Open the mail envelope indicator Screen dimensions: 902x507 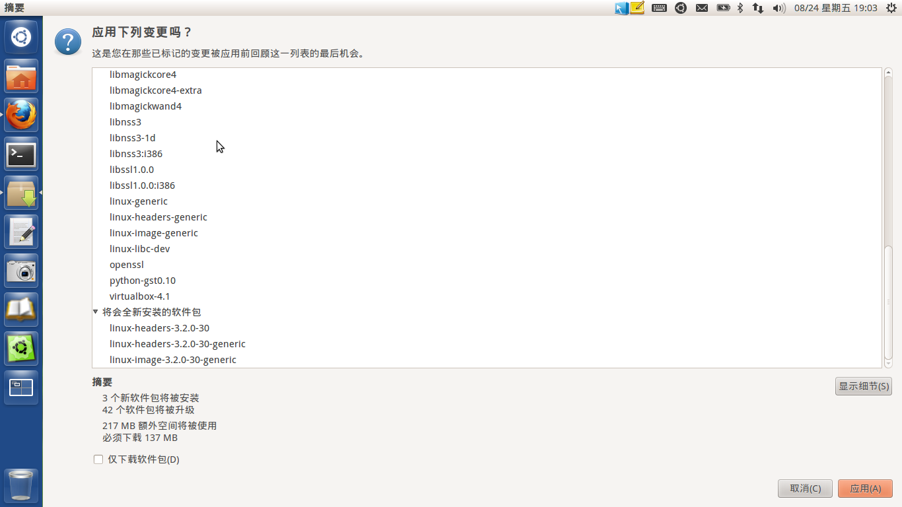pyautogui.click(x=702, y=8)
